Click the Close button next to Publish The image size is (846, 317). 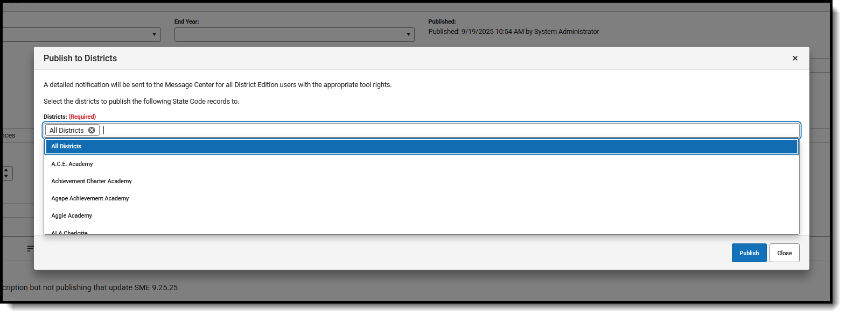point(784,253)
